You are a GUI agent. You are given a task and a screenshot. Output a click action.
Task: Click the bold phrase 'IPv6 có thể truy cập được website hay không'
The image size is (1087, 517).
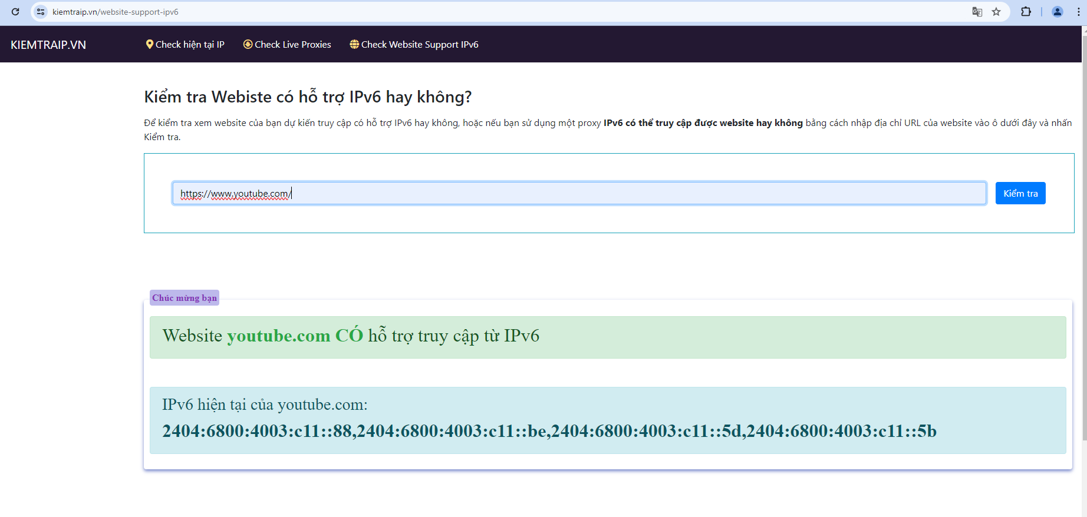[703, 123]
